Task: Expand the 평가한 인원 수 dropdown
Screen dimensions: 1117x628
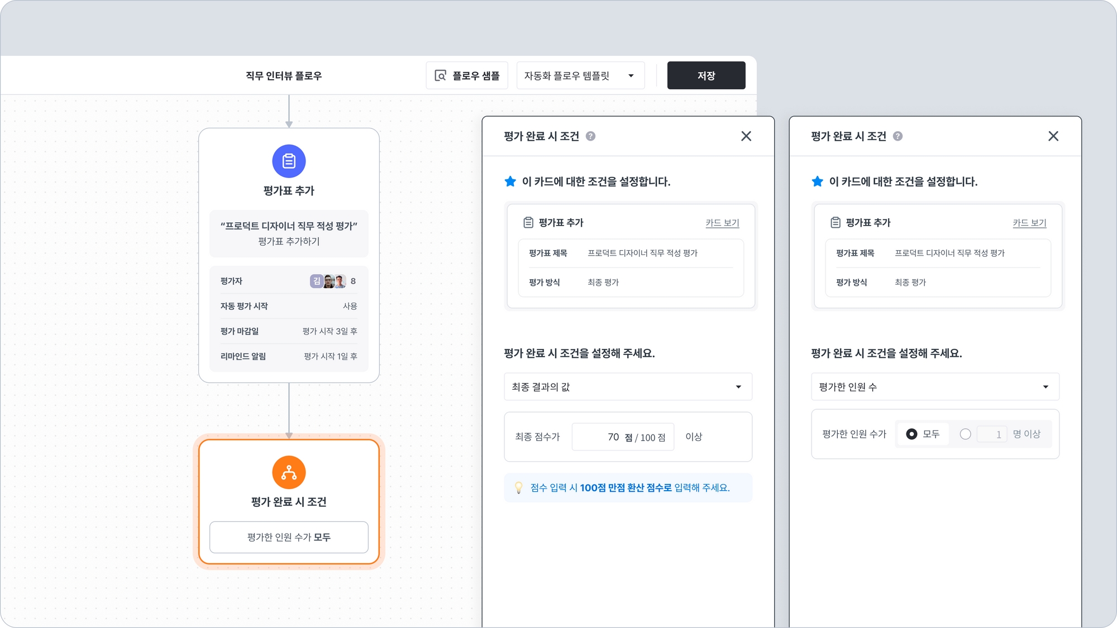Action: pyautogui.click(x=935, y=387)
